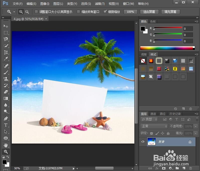Click the Fill Screen button

[170, 12]
